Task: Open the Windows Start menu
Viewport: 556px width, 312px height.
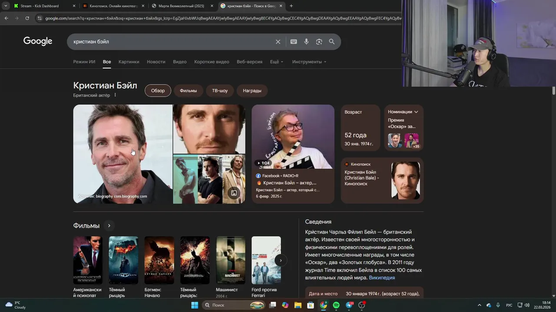Action: tap(195, 305)
